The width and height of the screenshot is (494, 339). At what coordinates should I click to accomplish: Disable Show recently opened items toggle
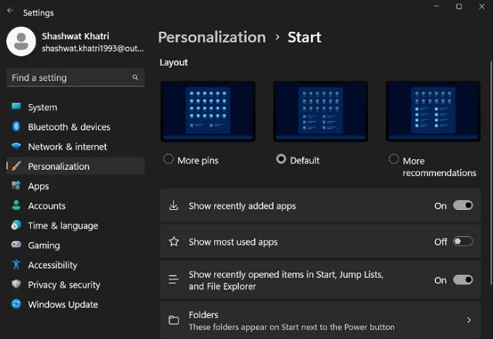tap(463, 280)
